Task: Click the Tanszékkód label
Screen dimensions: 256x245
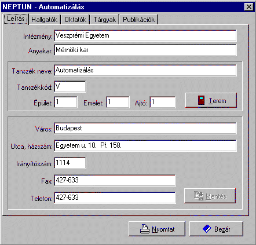Action: click(x=35, y=87)
